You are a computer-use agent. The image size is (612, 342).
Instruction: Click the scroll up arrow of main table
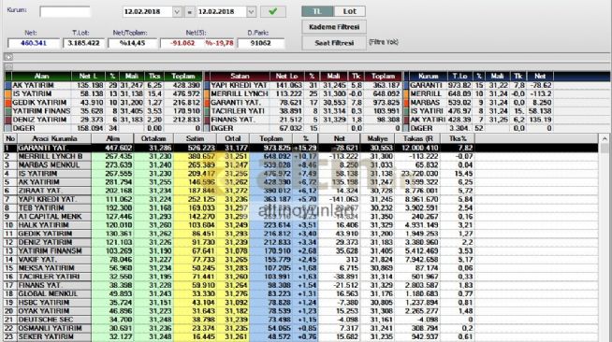(x=605, y=139)
